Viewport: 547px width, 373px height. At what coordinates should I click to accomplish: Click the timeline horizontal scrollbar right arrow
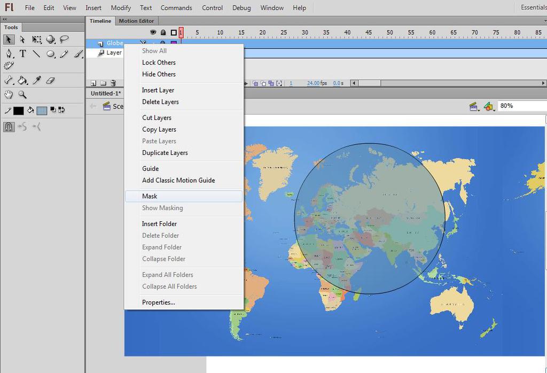tap(543, 83)
